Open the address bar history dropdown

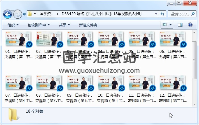tap(156, 14)
